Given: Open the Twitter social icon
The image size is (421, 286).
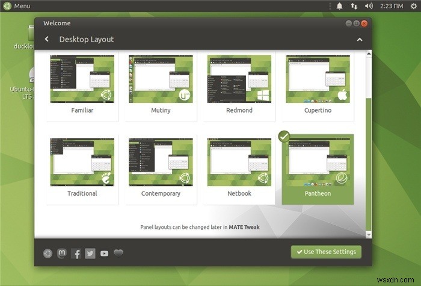Looking at the screenshot, I should click(x=90, y=253).
